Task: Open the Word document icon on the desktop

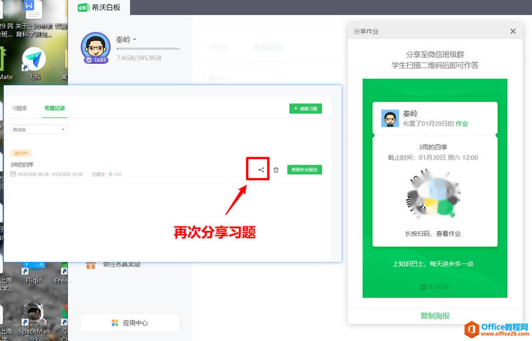Action: [x=33, y=9]
